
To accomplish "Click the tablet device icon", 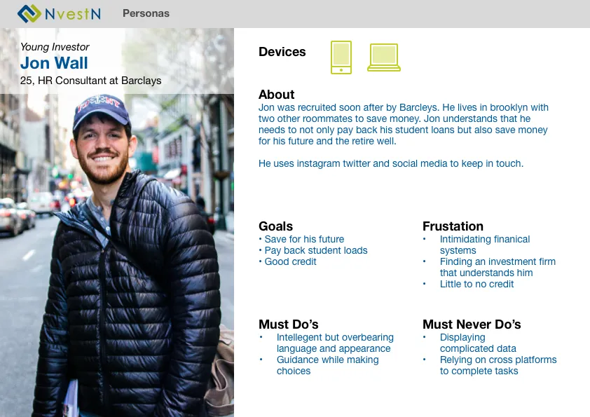I will (341, 57).
